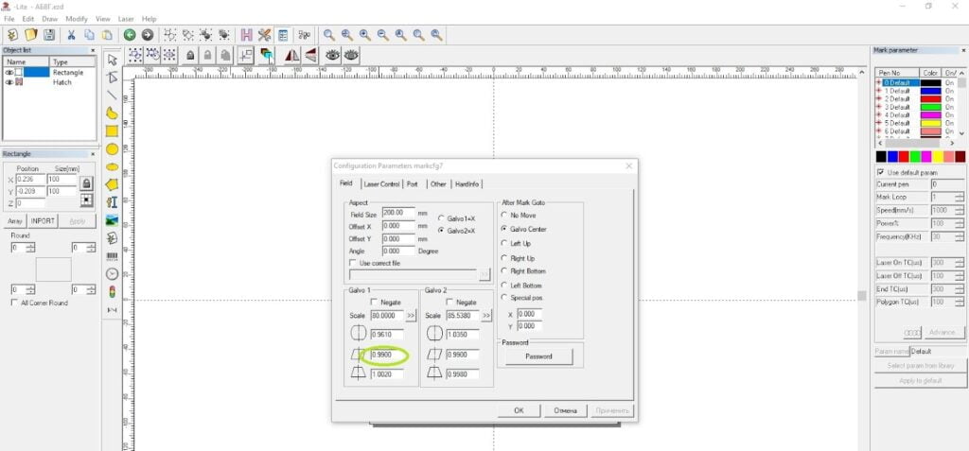This screenshot has width=969, height=451.
Task: Select the Bitmap image tool
Action: 112,220
